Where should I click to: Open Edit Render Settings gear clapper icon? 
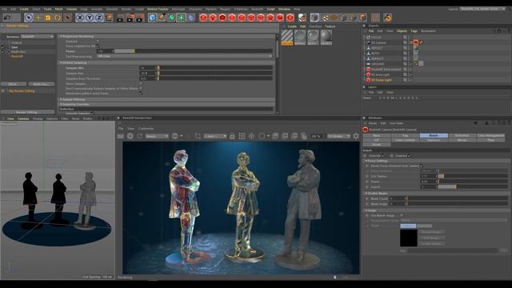[x=141, y=18]
